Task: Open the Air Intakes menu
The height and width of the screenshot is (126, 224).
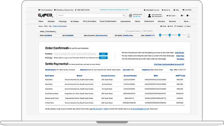Action: pyautogui.click(x=75, y=22)
